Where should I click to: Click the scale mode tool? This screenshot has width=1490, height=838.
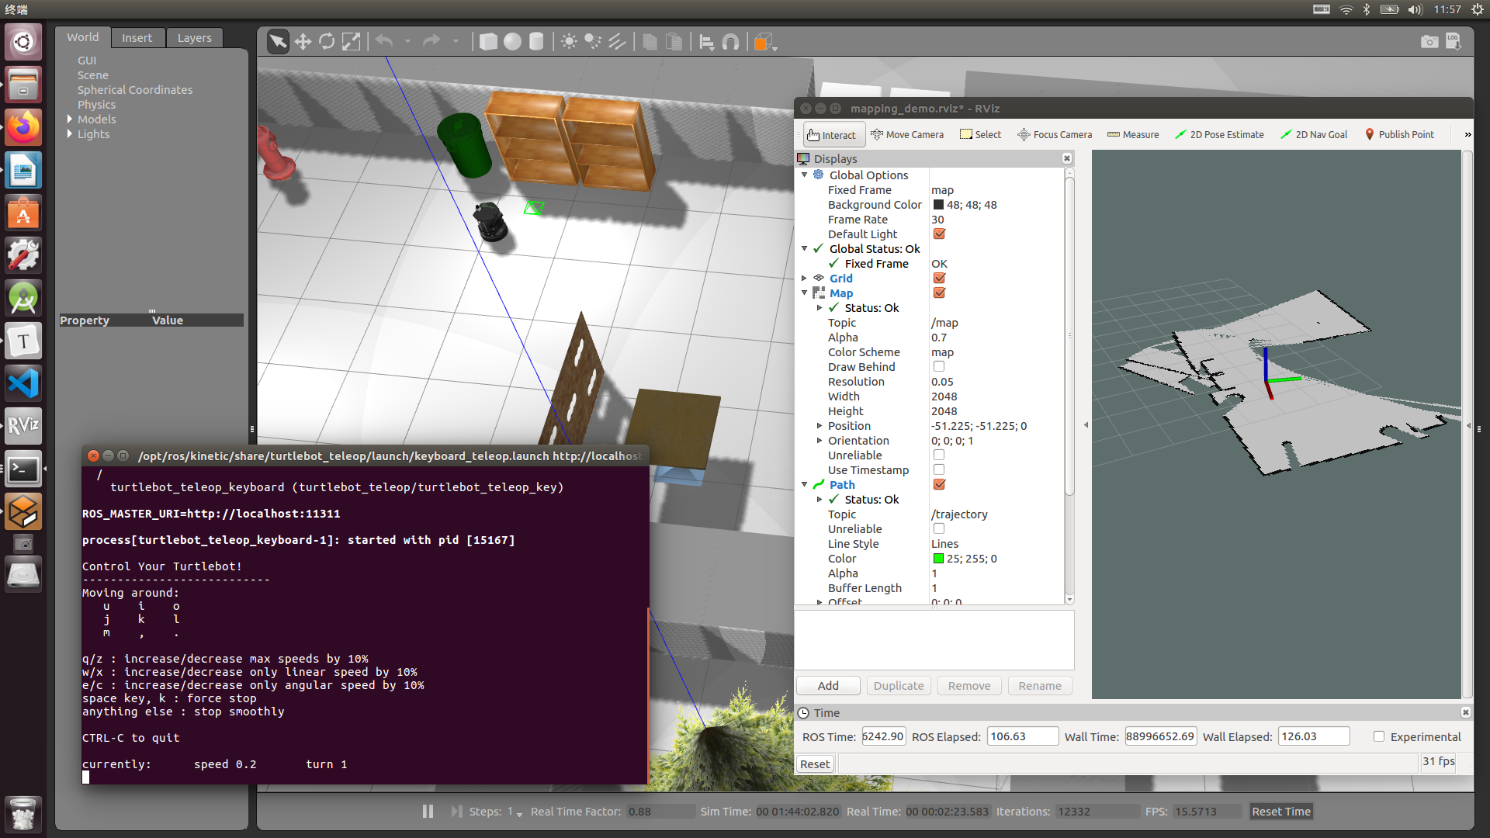352,42
